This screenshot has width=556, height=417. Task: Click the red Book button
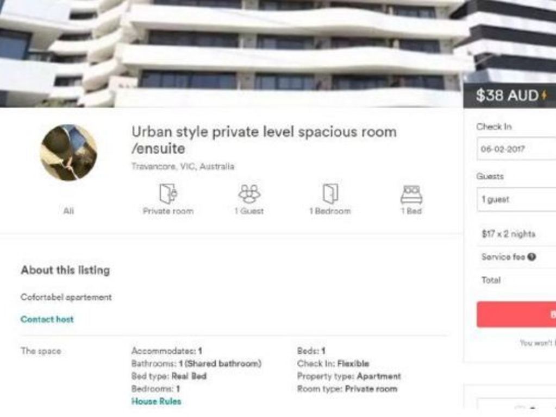(x=517, y=314)
